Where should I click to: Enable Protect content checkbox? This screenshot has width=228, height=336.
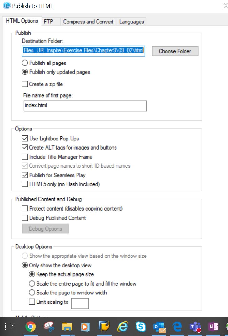25,208
